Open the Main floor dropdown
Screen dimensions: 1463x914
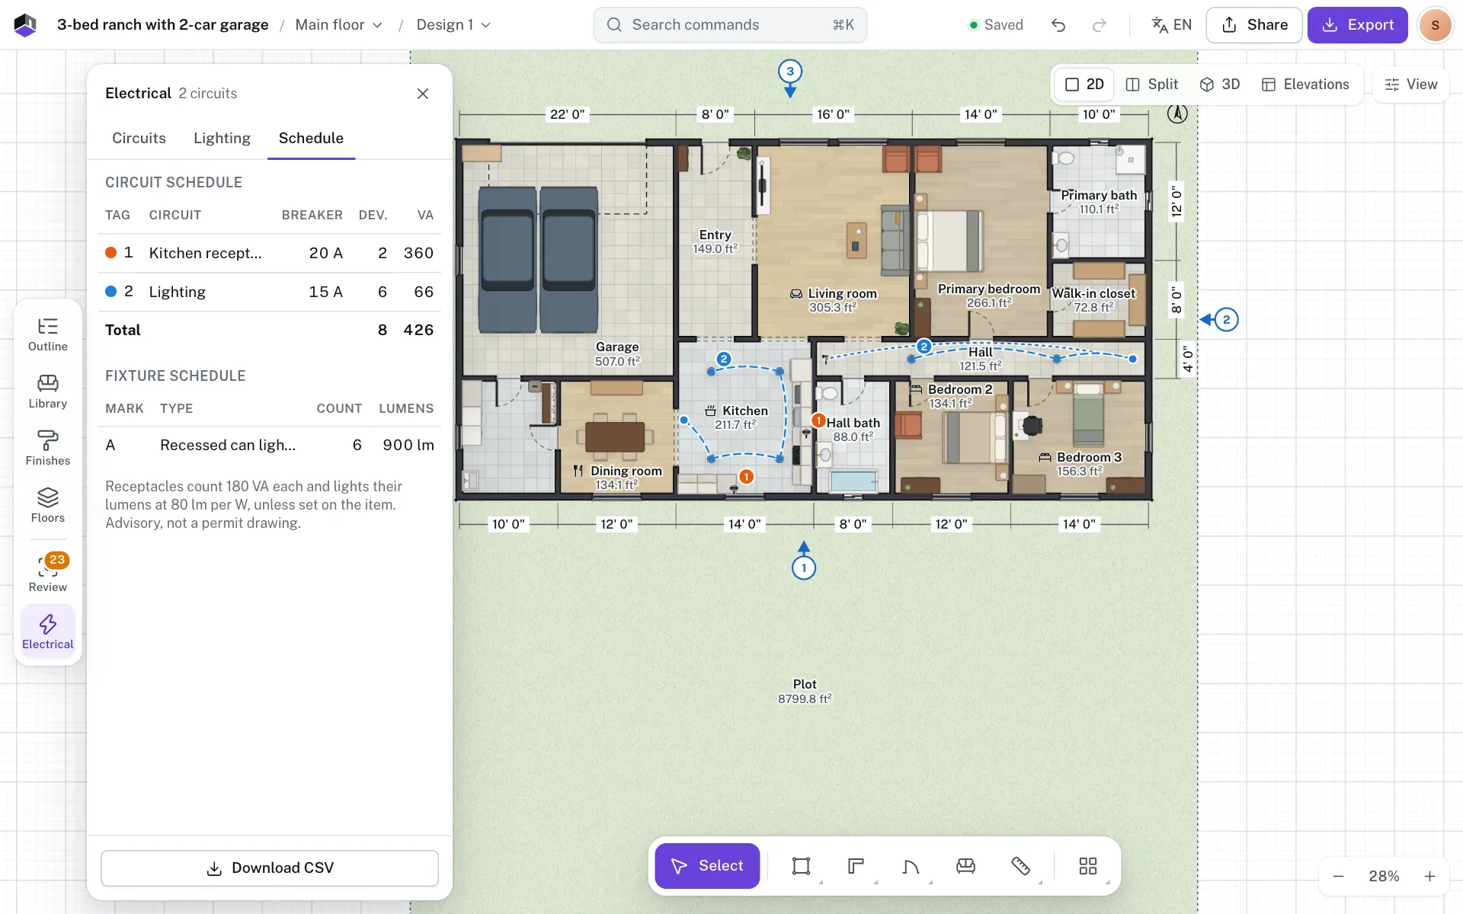point(338,25)
